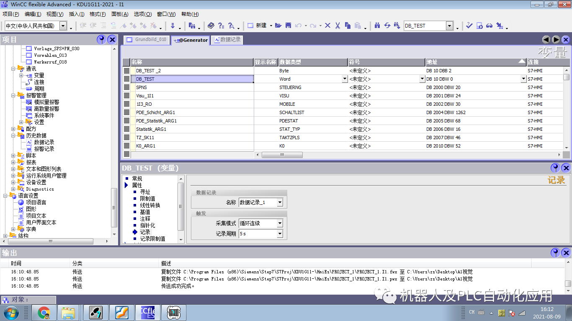Open Find using the binoculars icon
Screen dimensions: 572x321
pos(378,25)
